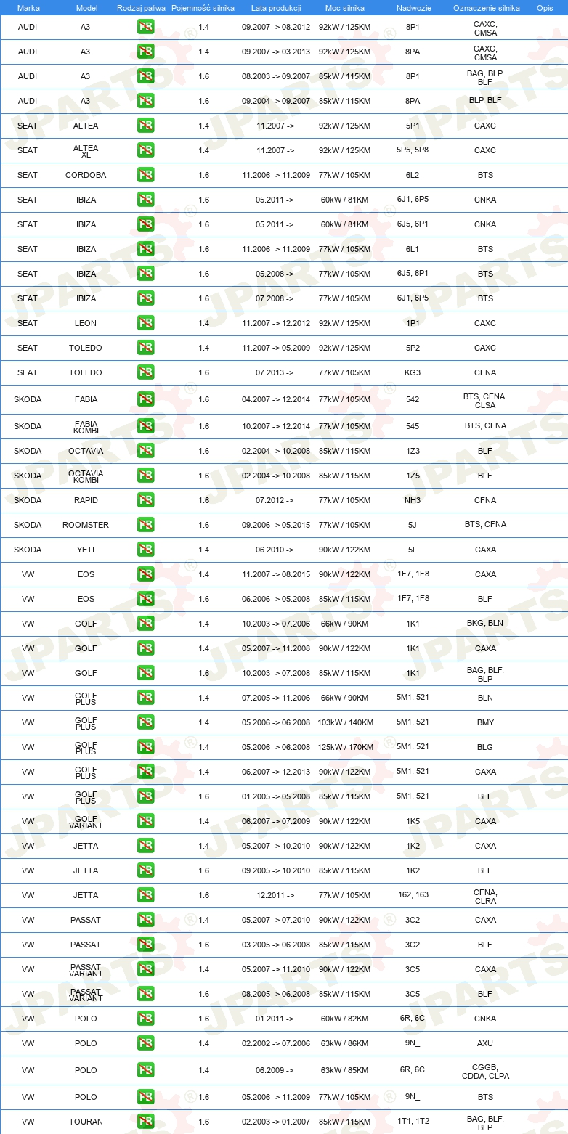
Task: Select the Rodzaj paliwa column header
Action: click(x=142, y=8)
